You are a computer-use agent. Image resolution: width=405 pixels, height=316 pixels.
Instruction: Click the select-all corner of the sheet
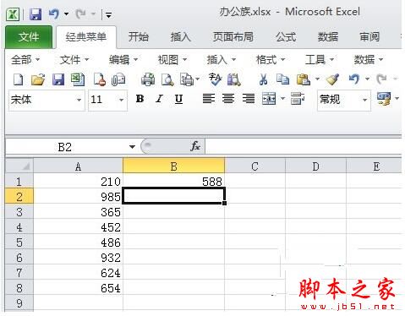point(19,166)
